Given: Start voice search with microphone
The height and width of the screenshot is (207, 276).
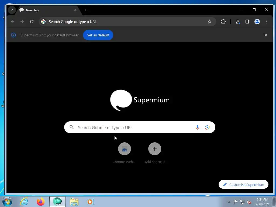Looking at the screenshot, I should [197, 127].
